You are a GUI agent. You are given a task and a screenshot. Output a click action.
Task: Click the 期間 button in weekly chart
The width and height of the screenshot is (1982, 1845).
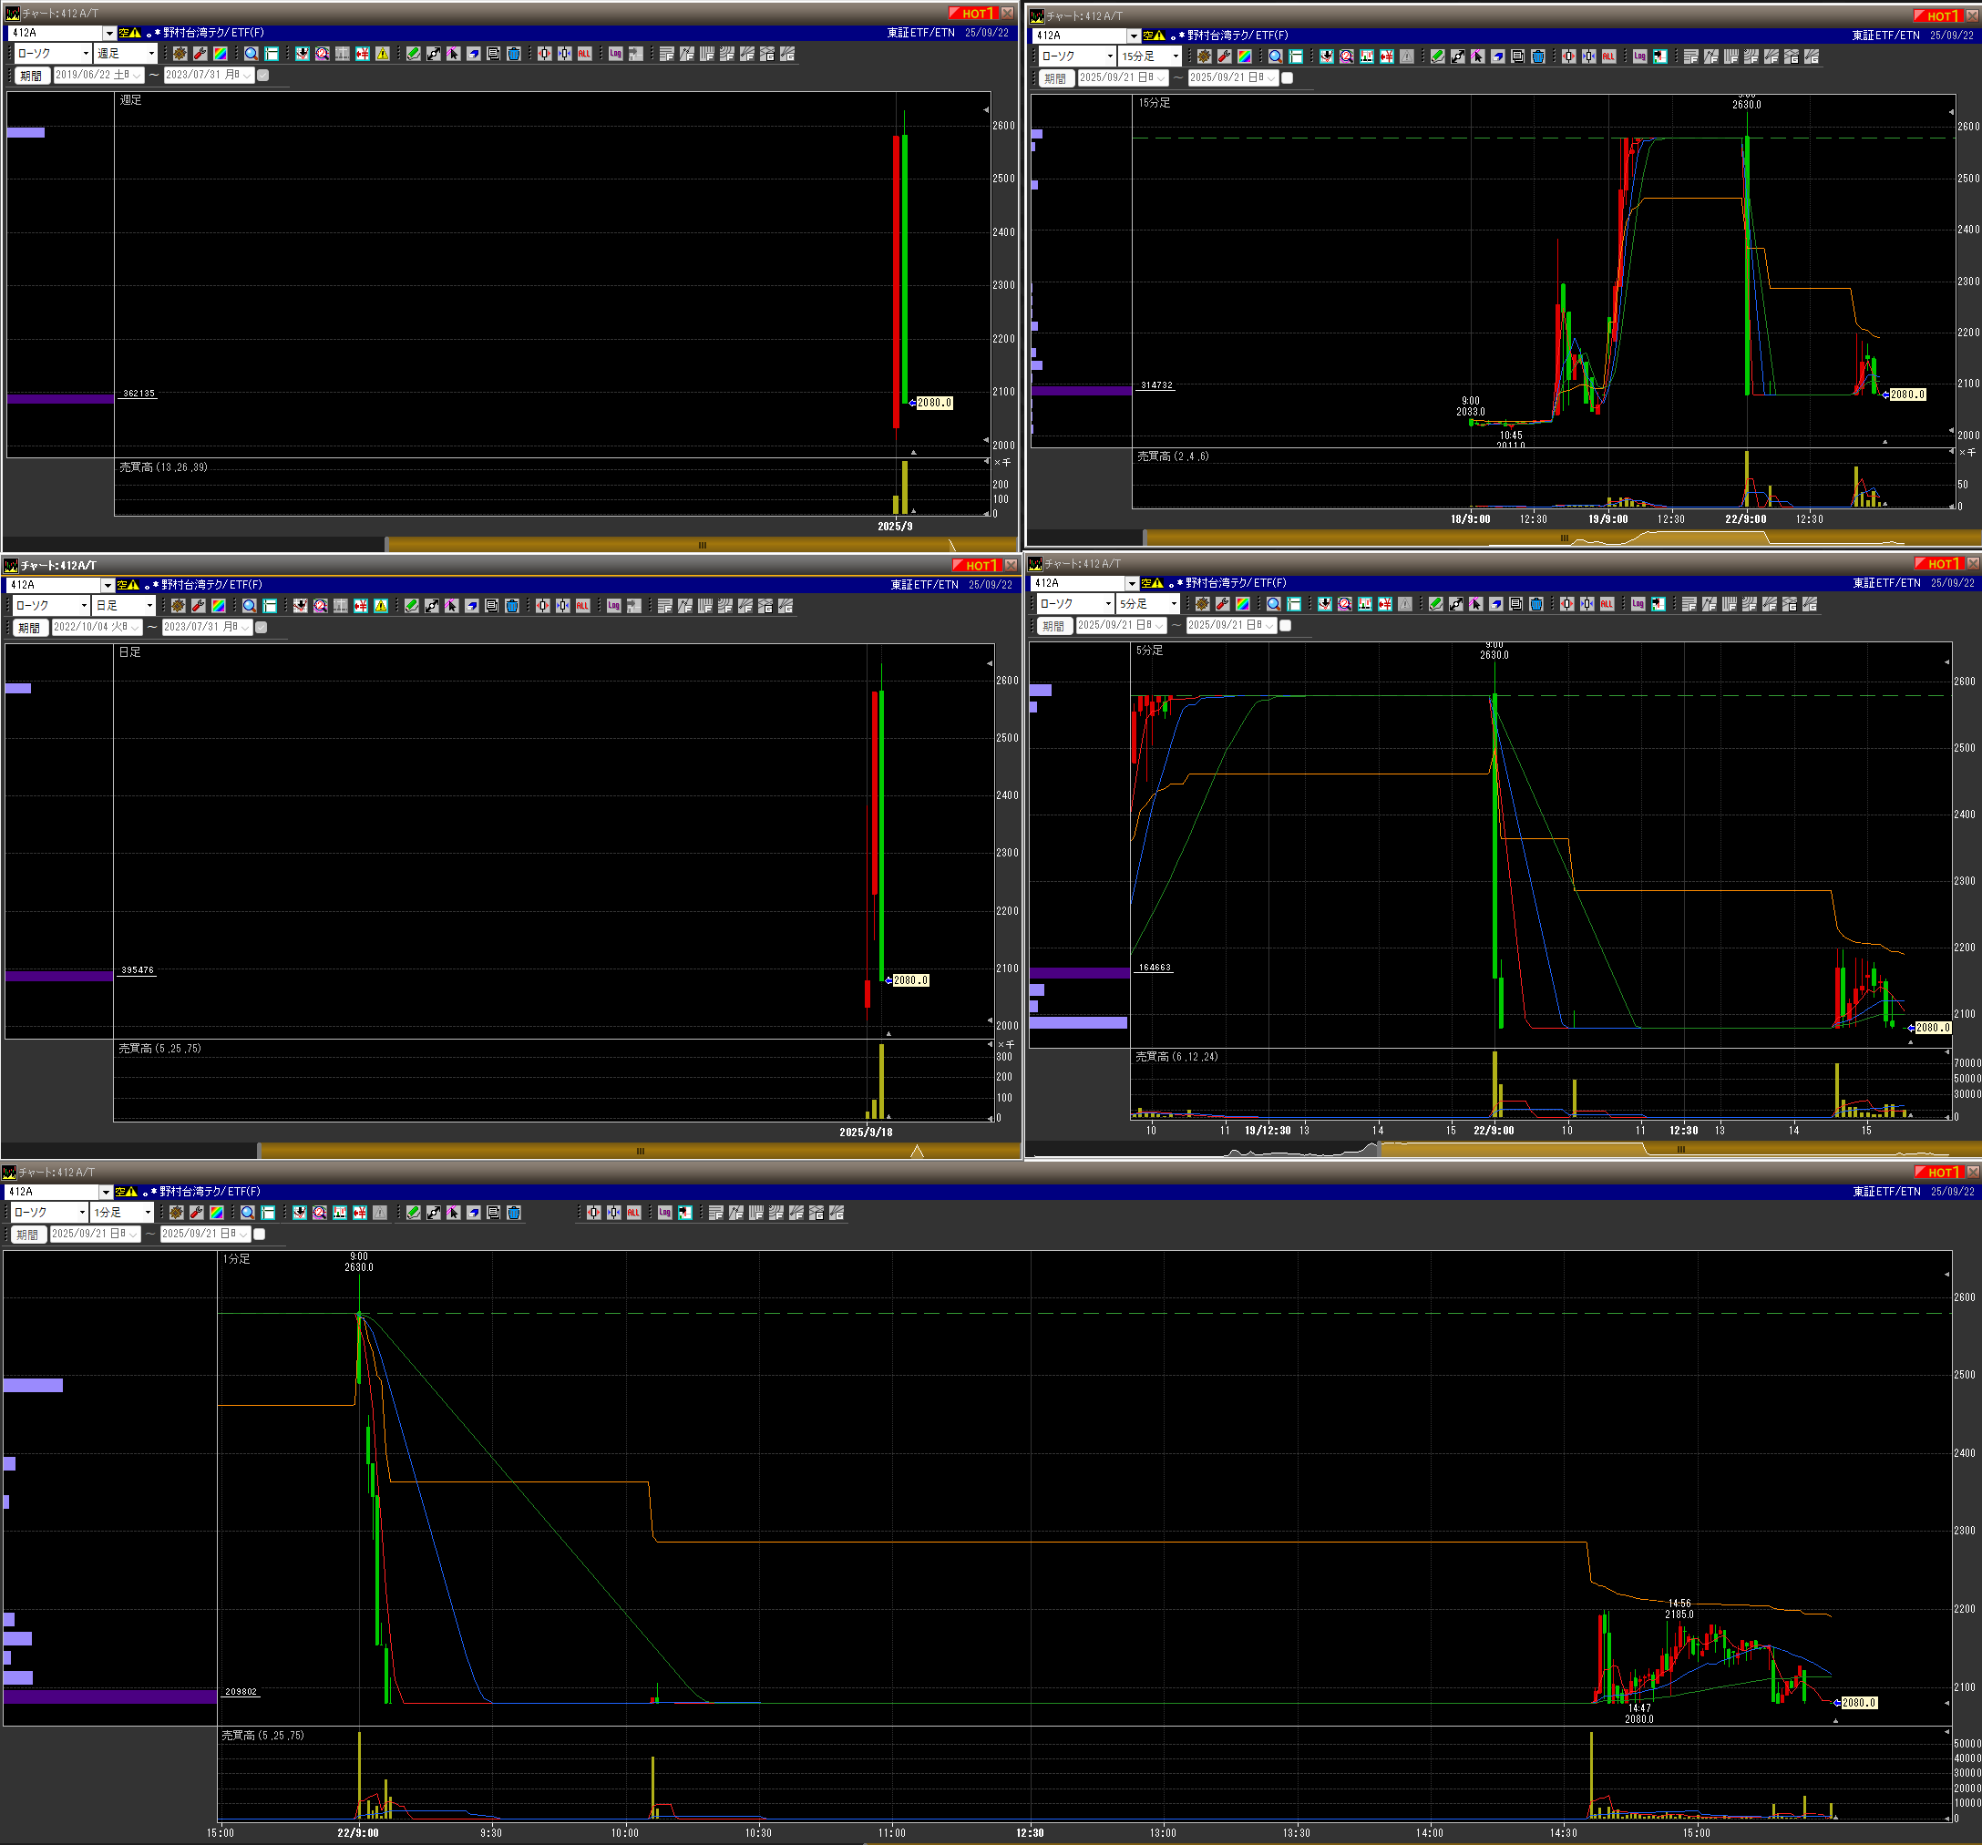click(31, 76)
